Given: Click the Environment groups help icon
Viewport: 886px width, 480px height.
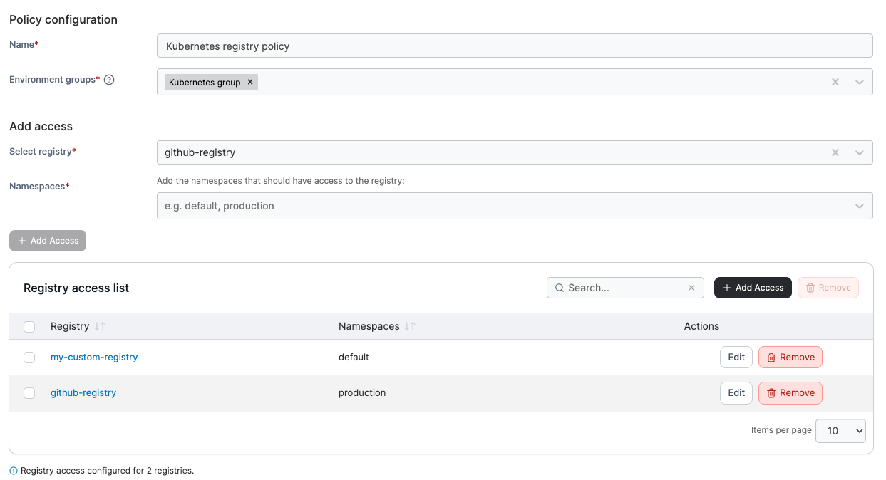Looking at the screenshot, I should [x=109, y=80].
